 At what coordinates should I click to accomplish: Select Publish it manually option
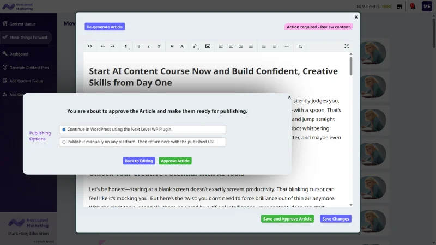[64, 142]
